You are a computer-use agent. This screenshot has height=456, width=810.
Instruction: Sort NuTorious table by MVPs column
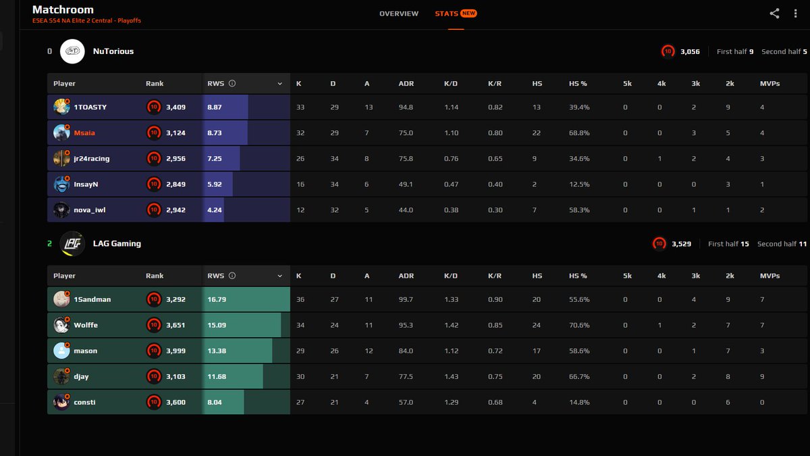coord(769,84)
